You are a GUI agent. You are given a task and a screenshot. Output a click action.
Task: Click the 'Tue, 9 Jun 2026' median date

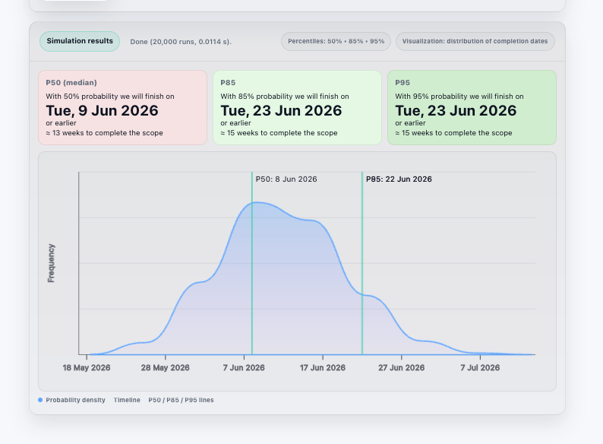102,111
